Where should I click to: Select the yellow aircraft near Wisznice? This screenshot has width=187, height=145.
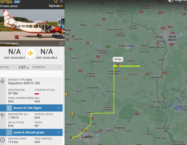[x=124, y=78]
